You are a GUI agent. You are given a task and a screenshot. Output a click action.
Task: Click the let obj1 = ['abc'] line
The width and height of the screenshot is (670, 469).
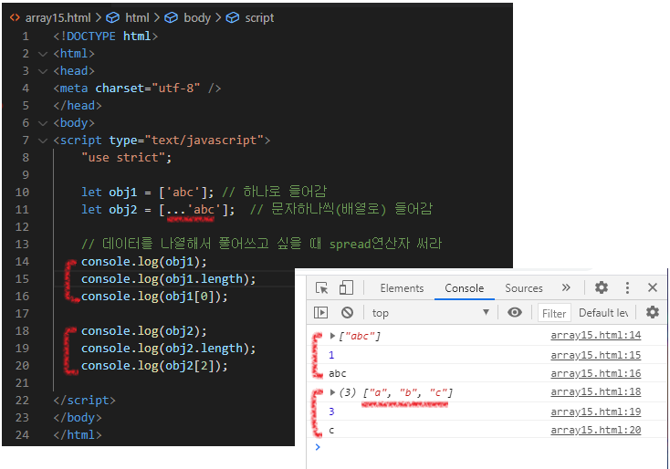147,193
